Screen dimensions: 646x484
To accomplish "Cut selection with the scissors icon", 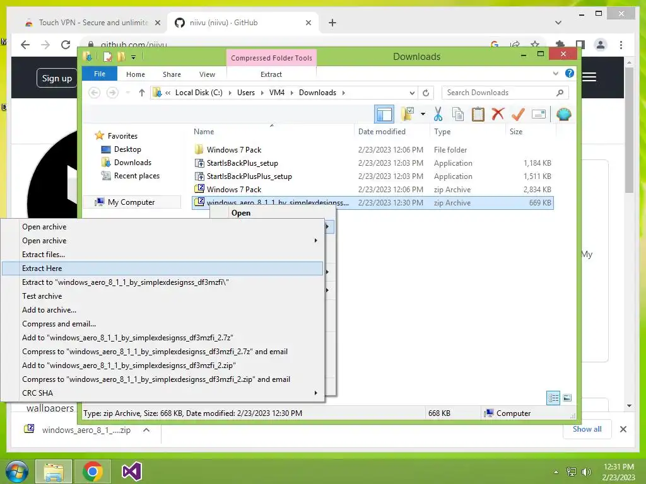I will pyautogui.click(x=438, y=114).
